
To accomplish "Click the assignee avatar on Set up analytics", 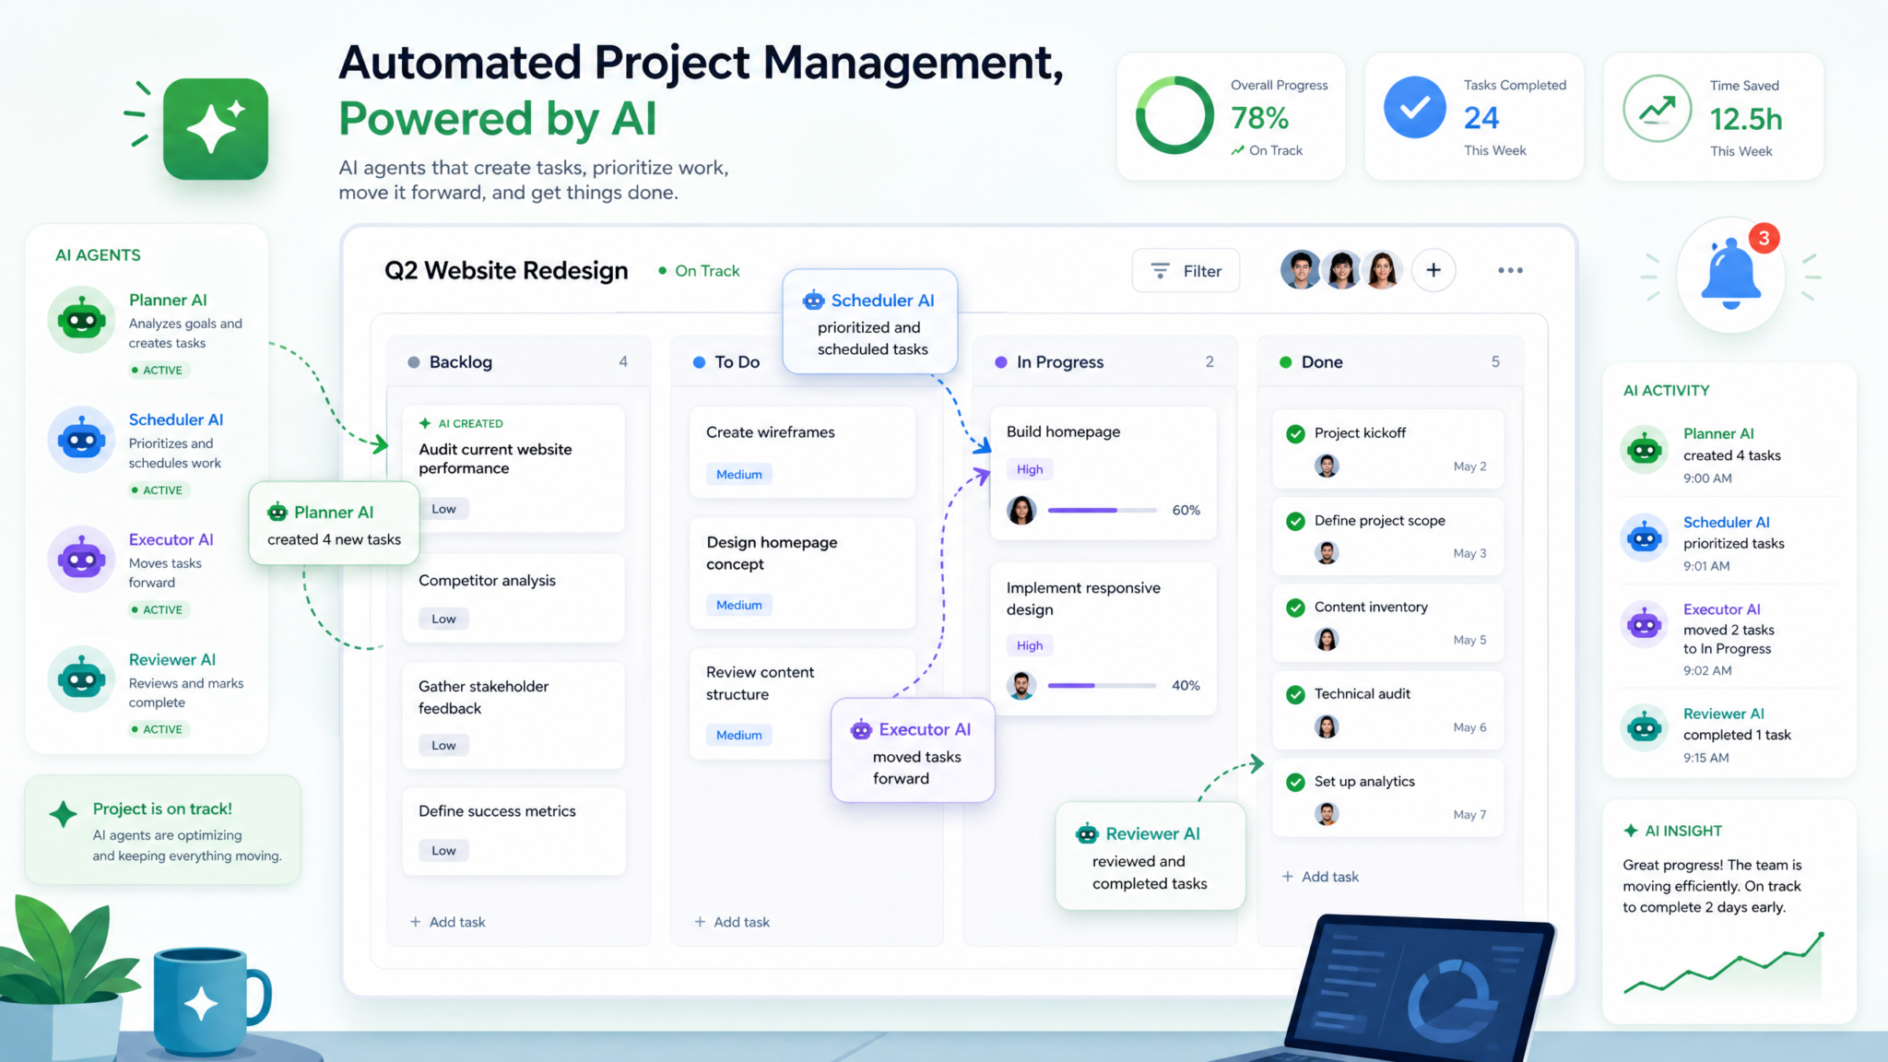I will [x=1327, y=813].
